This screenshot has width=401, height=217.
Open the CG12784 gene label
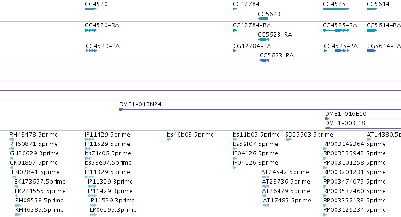(x=246, y=4)
